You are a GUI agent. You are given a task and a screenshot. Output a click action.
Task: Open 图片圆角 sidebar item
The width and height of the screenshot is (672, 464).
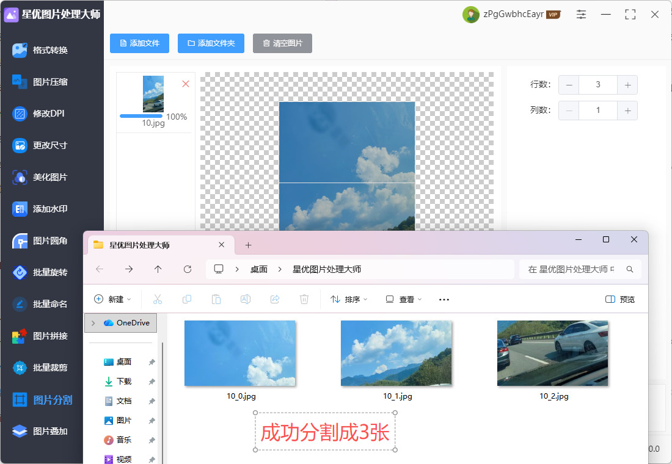pos(40,241)
